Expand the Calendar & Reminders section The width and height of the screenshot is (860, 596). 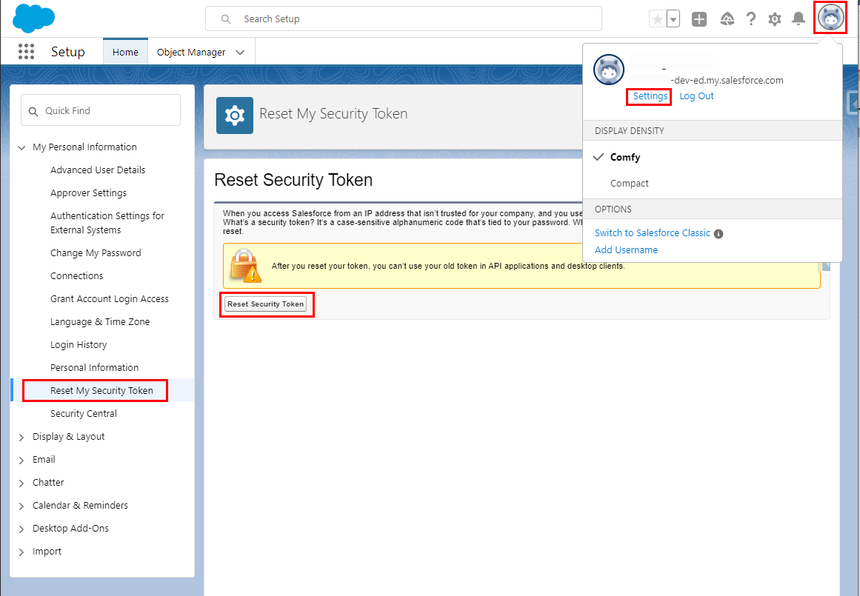pos(22,506)
